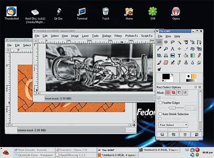
Task: Select the Text tool in GIMP toolbox
Action: click(179, 56)
